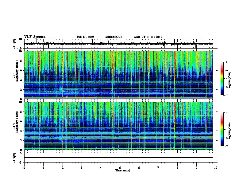Image resolution: width=243 pixels, height=188 pixels.
Task: Click the 'ch.3(V)' axis label
Action: pos(15,158)
